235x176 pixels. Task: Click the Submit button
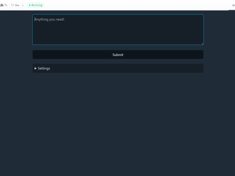[x=118, y=54]
